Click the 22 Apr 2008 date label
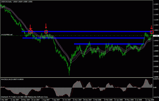Screen dimensions: 159x101 pyautogui.click(x=119, y=100)
